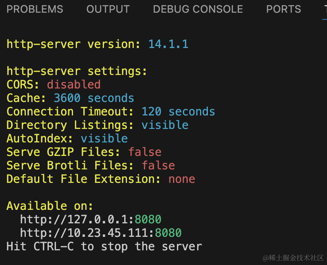This screenshot has width=327, height=265.
Task: Switch to the PROBLEMS tab
Action: pos(35,9)
